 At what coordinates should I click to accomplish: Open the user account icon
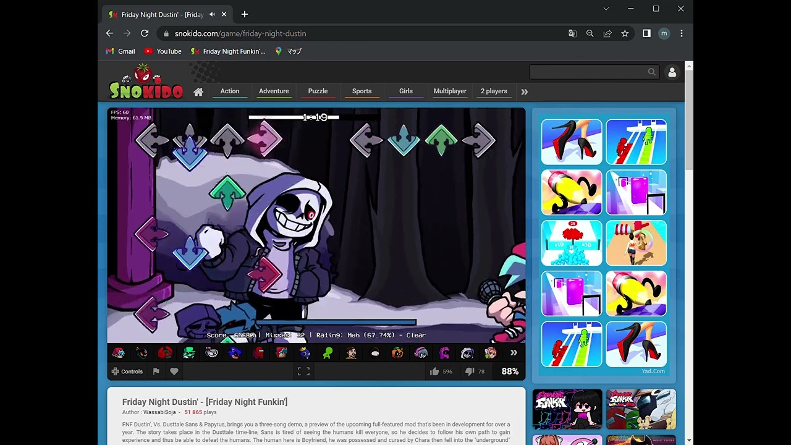tap(672, 72)
